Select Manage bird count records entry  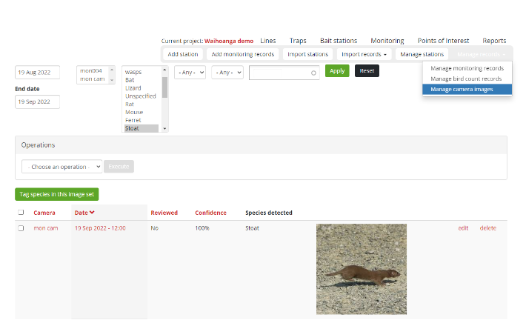pyautogui.click(x=467, y=79)
